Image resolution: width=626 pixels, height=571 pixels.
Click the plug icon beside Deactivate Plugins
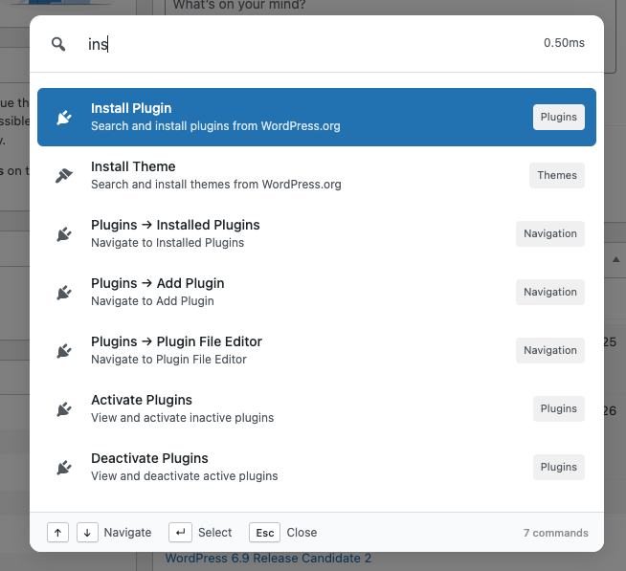click(64, 468)
